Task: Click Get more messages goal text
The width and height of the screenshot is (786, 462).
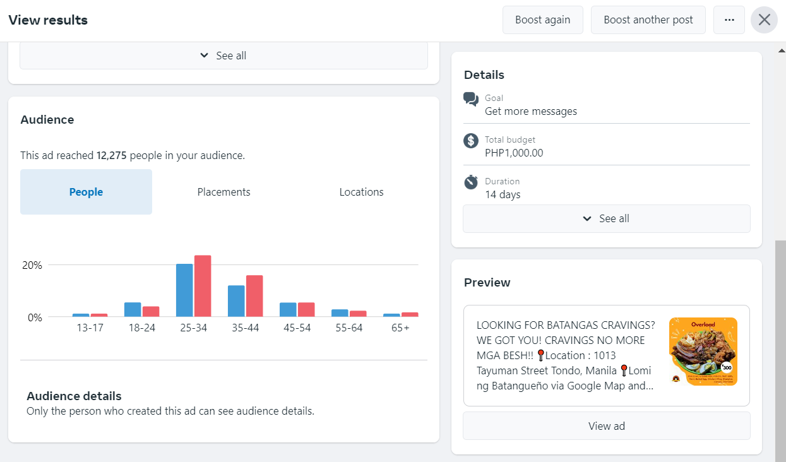Action: (531, 111)
